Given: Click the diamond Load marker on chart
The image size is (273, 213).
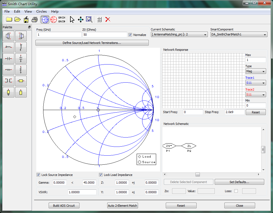Looking at the screenshot, I should tap(75, 117).
